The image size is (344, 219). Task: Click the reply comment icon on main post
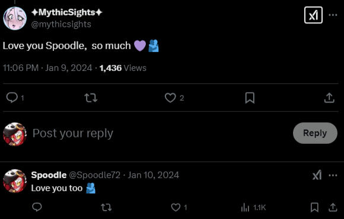(12, 98)
